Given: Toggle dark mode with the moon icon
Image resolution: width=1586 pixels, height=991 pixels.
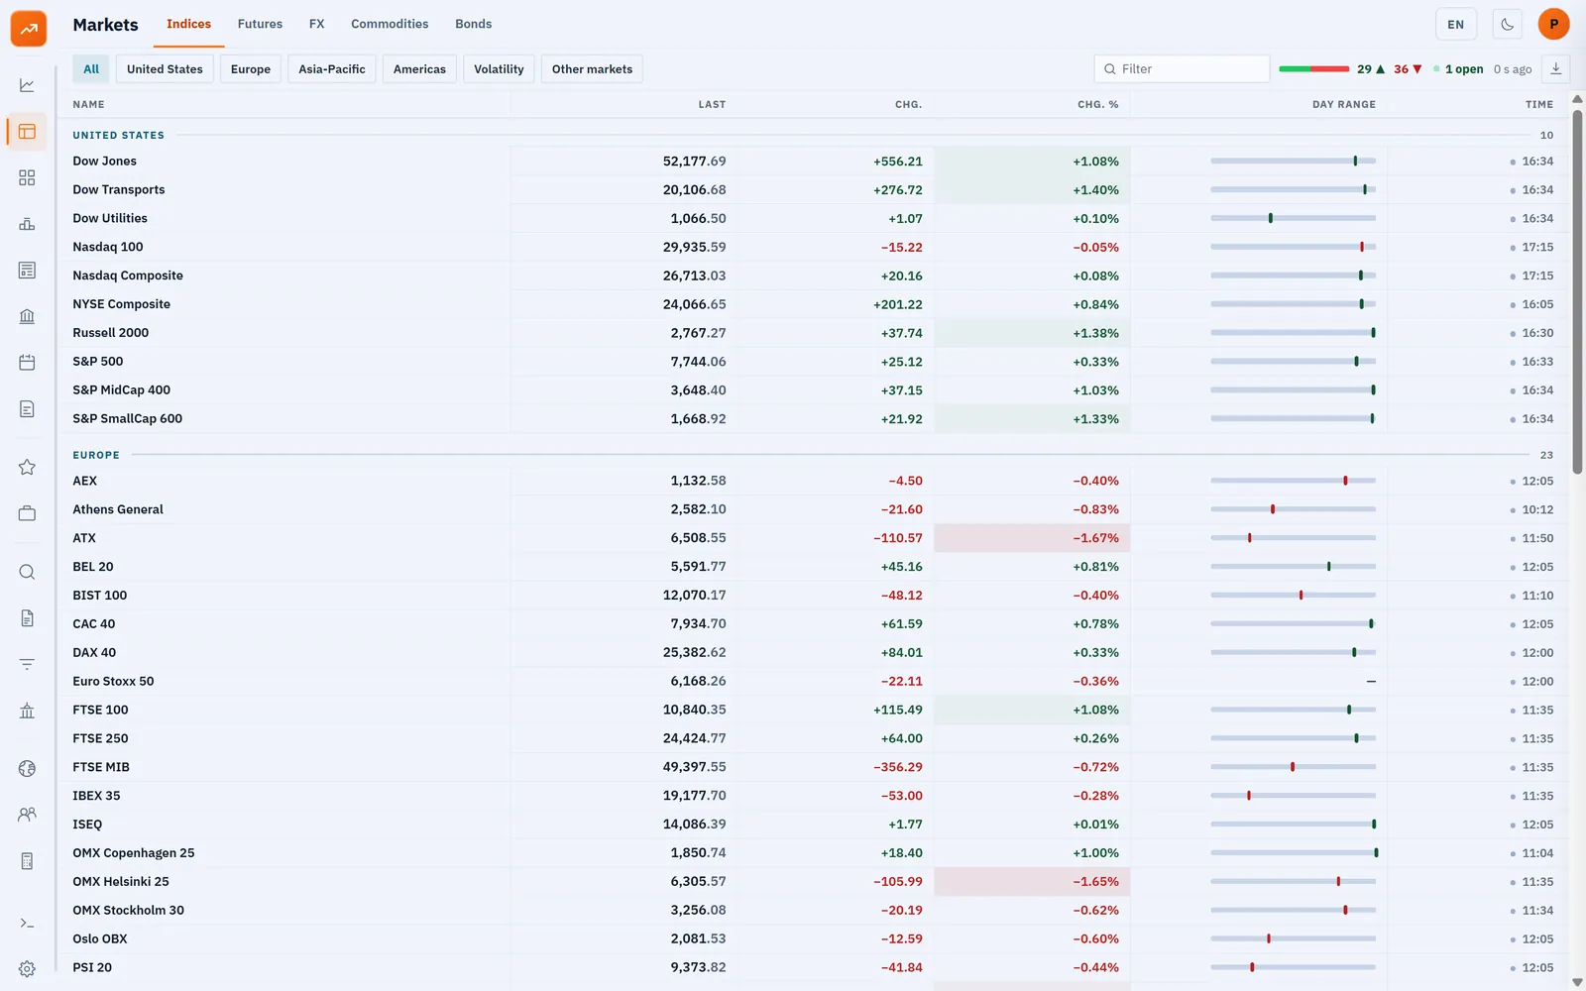Looking at the screenshot, I should (x=1508, y=25).
